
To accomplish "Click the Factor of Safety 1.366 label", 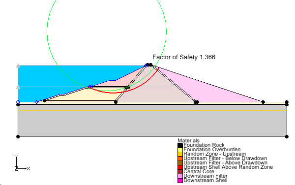I will [184, 57].
